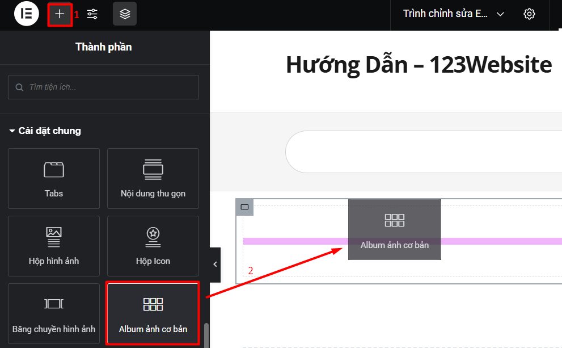Image resolution: width=562 pixels, height=348 pixels.
Task: Select the Băng chuyền hình ảnh widget
Action: pyautogui.click(x=54, y=313)
